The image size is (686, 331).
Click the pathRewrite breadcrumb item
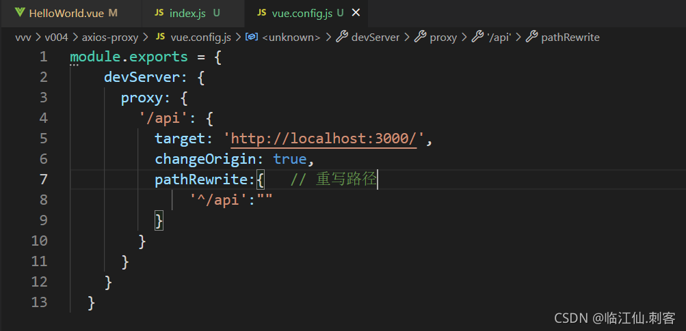click(570, 38)
